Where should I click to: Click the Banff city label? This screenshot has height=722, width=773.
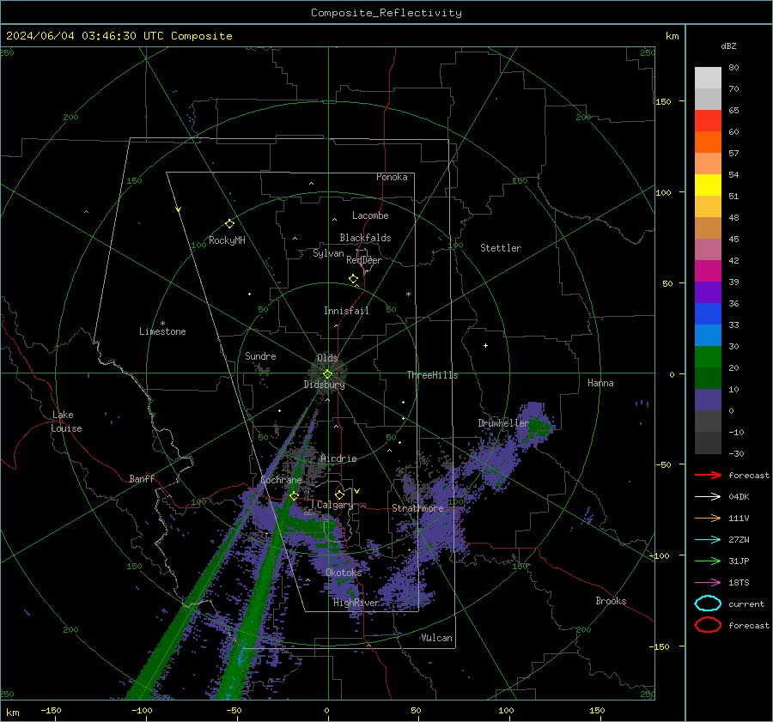click(x=142, y=478)
